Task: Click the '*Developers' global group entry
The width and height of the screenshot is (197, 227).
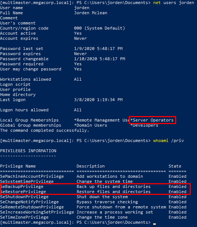Action: 144,126
